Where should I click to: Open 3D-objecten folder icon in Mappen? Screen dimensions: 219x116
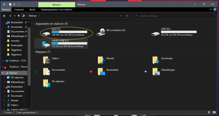pyautogui.click(x=47, y=83)
